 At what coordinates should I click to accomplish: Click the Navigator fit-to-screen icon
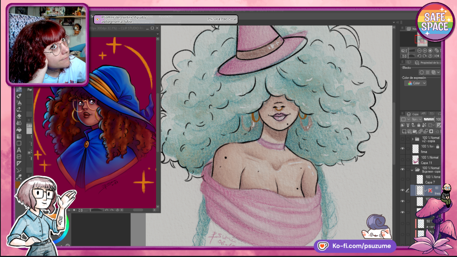(x=430, y=51)
